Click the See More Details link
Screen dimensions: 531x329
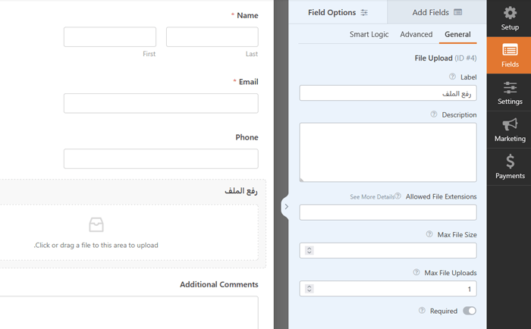pos(372,197)
